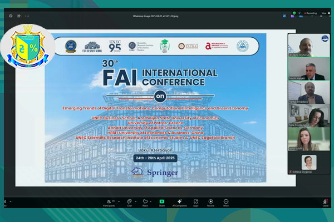334x222 pixels.
Task: Click the 'on' circle on the slide
Action: tap(160, 96)
